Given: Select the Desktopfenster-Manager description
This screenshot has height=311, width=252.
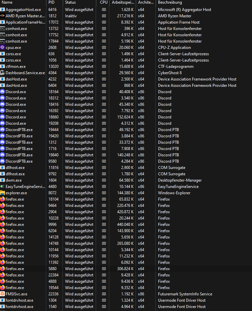Looking at the screenshot, I should tap(180, 180).
